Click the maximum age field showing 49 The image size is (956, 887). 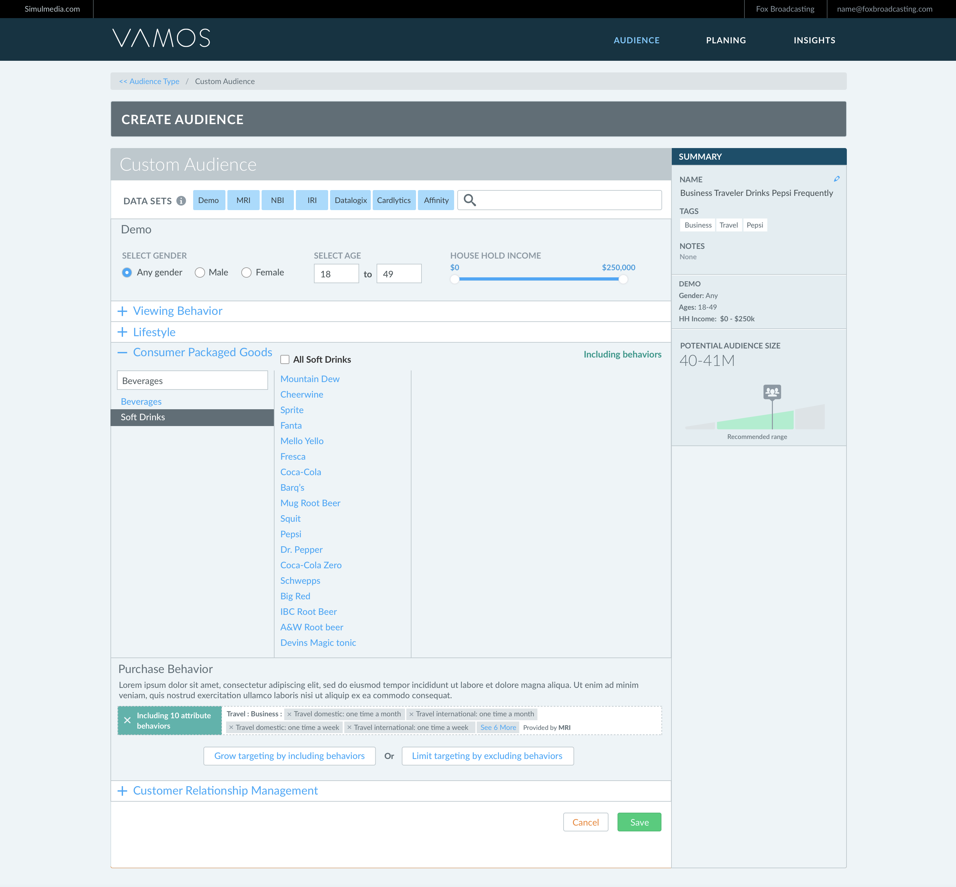399,273
